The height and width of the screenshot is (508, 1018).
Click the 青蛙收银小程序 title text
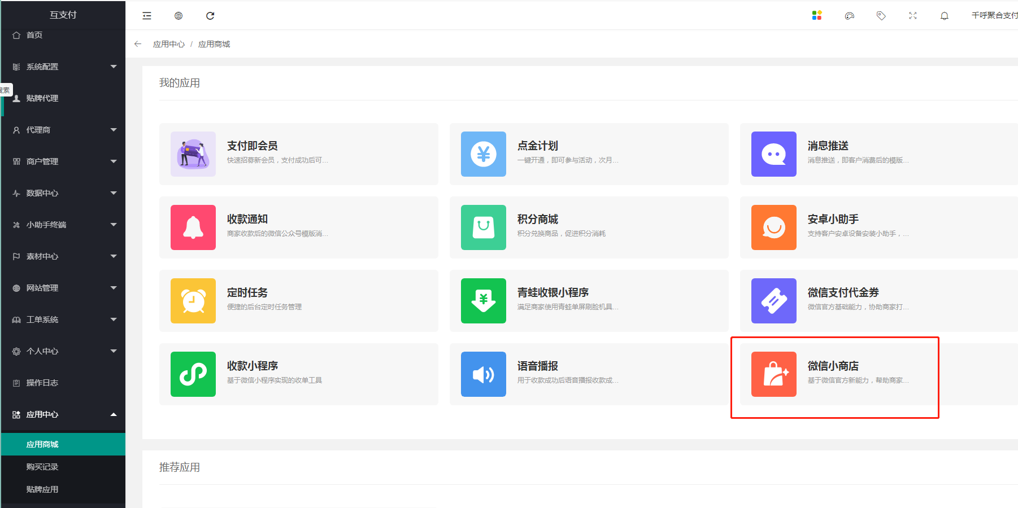point(553,292)
